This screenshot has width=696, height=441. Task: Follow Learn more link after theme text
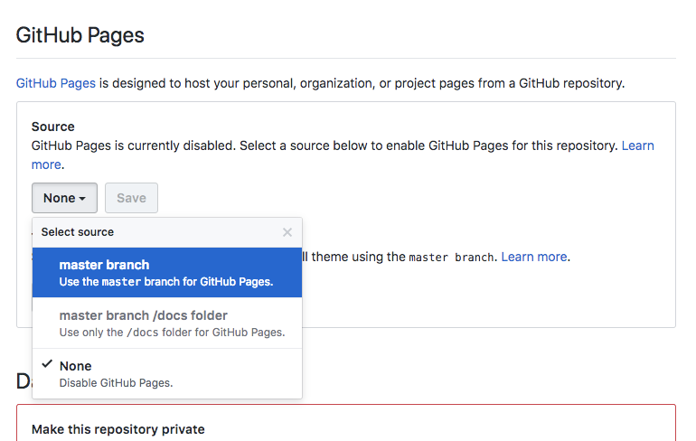tap(534, 257)
